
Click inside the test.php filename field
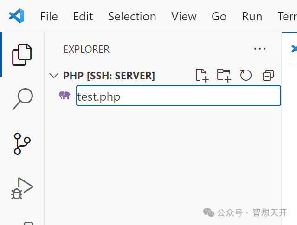[178, 96]
